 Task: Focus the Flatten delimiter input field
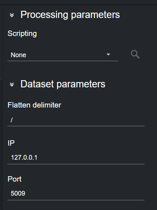click(x=76, y=120)
